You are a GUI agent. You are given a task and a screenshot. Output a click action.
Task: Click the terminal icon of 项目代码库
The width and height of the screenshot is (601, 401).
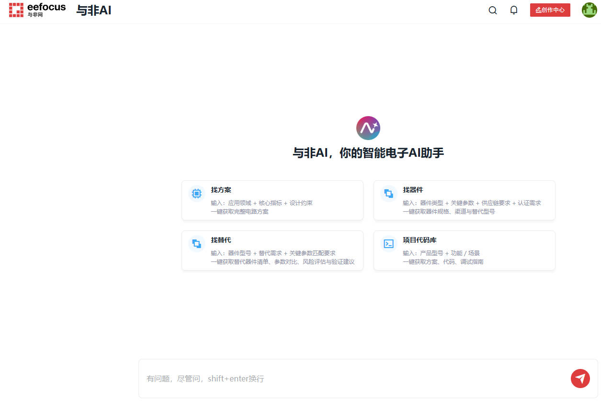(388, 244)
